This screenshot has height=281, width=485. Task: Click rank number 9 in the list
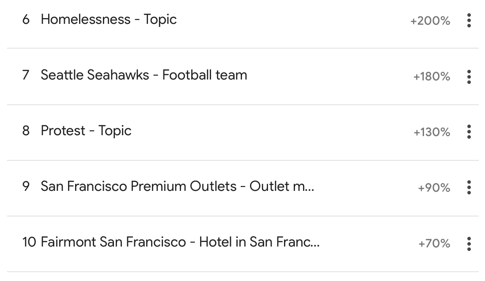pos(26,186)
